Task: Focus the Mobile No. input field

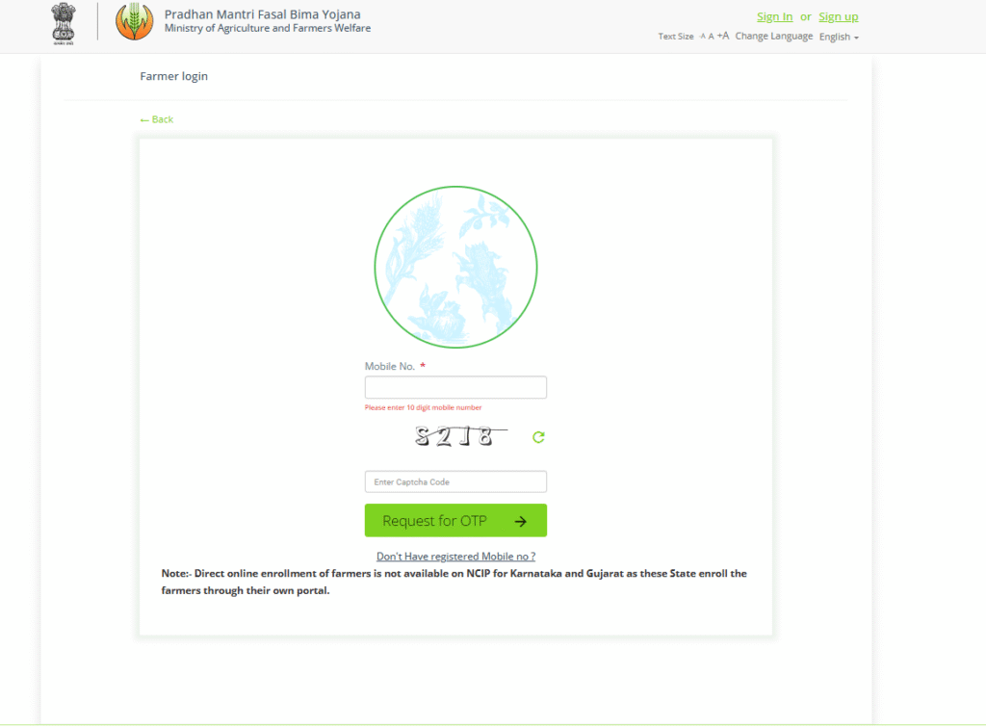Action: [x=455, y=387]
